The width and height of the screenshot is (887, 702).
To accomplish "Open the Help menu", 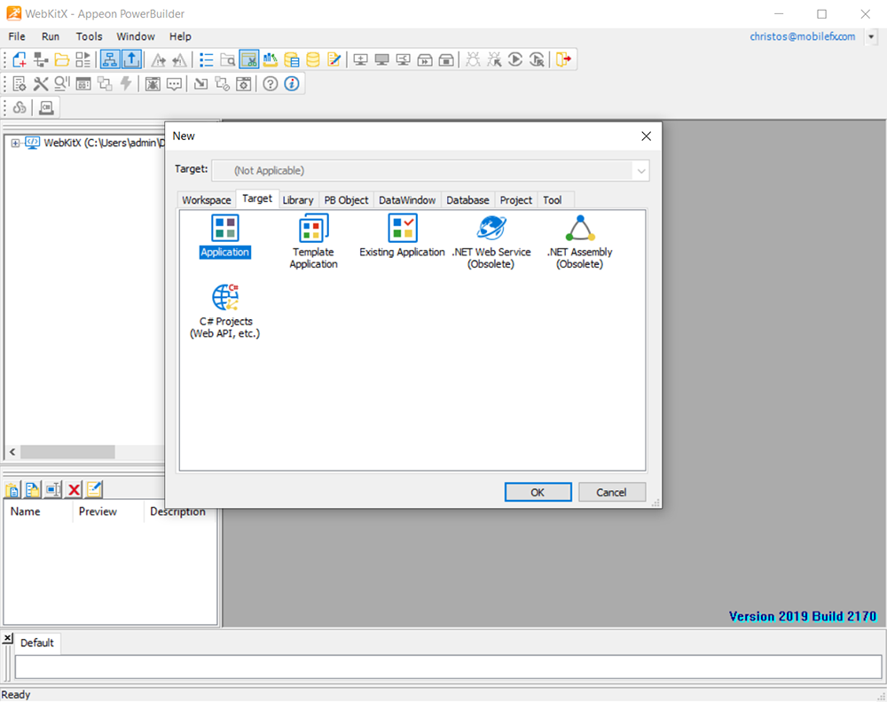I will tap(180, 36).
